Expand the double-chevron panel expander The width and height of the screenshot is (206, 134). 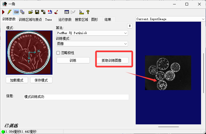pyautogui.click(x=130, y=26)
